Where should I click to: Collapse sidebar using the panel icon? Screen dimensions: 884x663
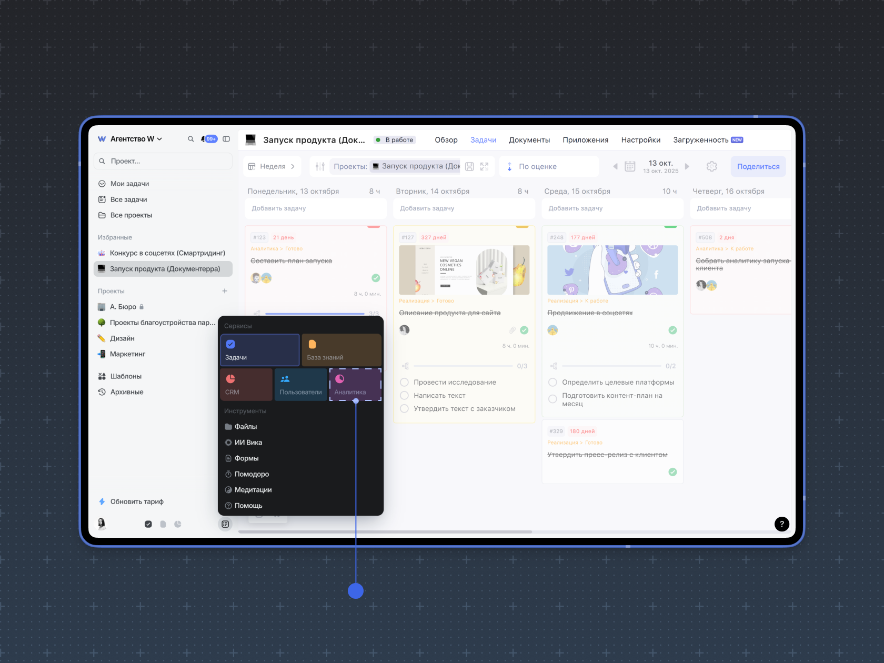[226, 139]
